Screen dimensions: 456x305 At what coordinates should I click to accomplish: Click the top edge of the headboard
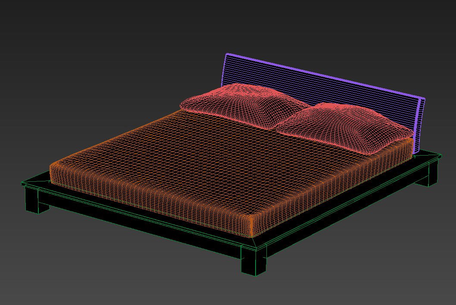[319, 69]
